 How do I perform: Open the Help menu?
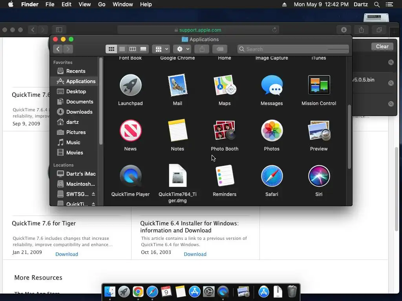[x=146, y=4]
